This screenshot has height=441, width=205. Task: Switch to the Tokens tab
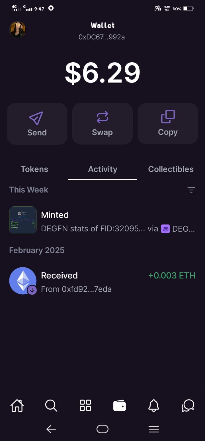click(x=34, y=169)
